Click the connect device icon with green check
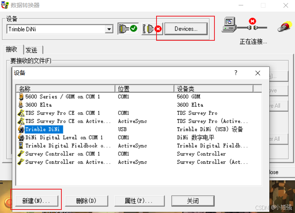Viewport: 295px width, 213px height. (x=128, y=29)
